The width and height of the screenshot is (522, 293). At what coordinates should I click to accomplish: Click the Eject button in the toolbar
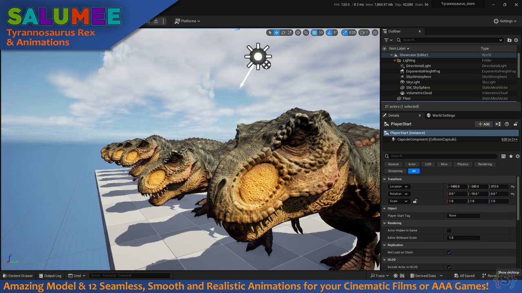point(156,21)
